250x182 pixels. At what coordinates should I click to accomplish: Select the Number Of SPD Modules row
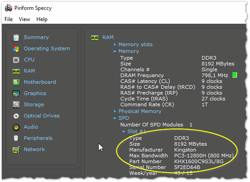point(156,125)
